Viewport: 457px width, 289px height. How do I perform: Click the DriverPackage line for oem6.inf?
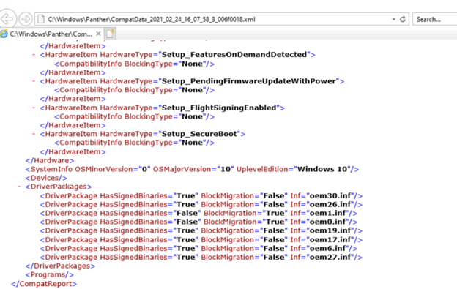point(198,248)
